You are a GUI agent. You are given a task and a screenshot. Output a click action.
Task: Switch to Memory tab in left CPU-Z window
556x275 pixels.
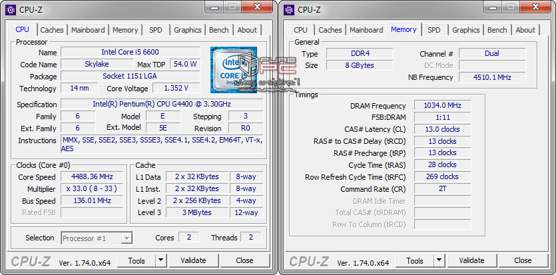125,30
